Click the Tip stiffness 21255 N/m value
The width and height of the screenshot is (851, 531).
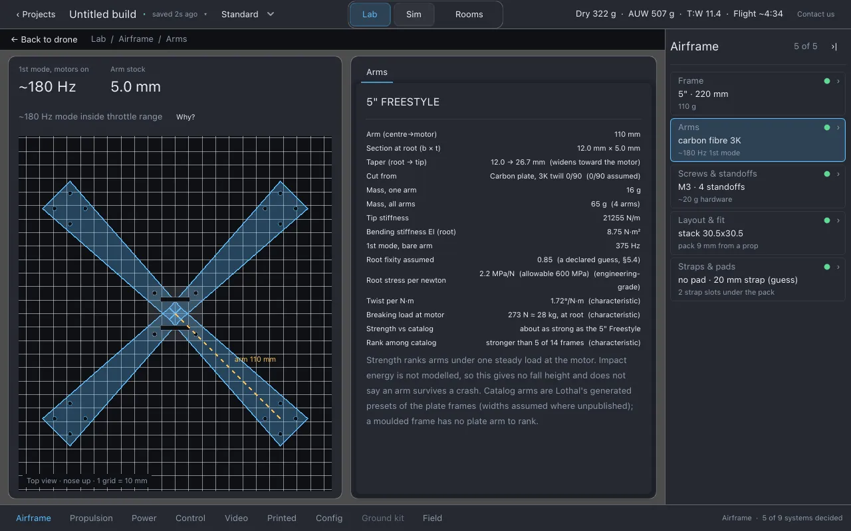[622, 218]
